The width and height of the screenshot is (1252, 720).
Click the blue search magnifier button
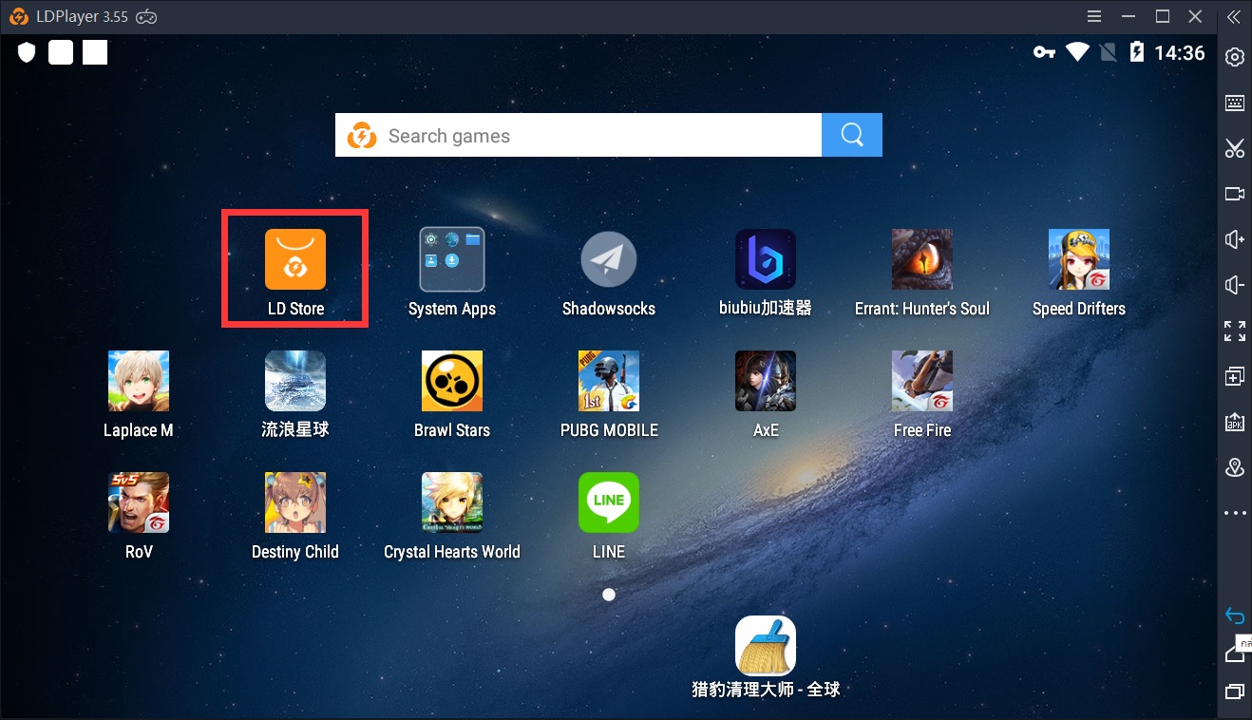coord(852,135)
